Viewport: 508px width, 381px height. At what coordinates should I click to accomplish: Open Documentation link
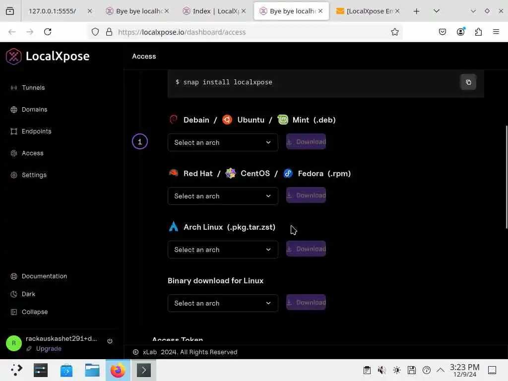click(x=44, y=276)
